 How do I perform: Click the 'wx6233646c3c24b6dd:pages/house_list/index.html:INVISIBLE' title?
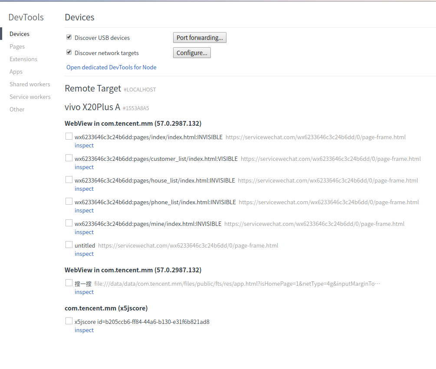pyautogui.click(x=154, y=181)
